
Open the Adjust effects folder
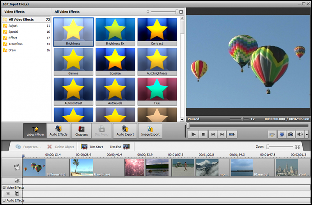tap(26, 26)
